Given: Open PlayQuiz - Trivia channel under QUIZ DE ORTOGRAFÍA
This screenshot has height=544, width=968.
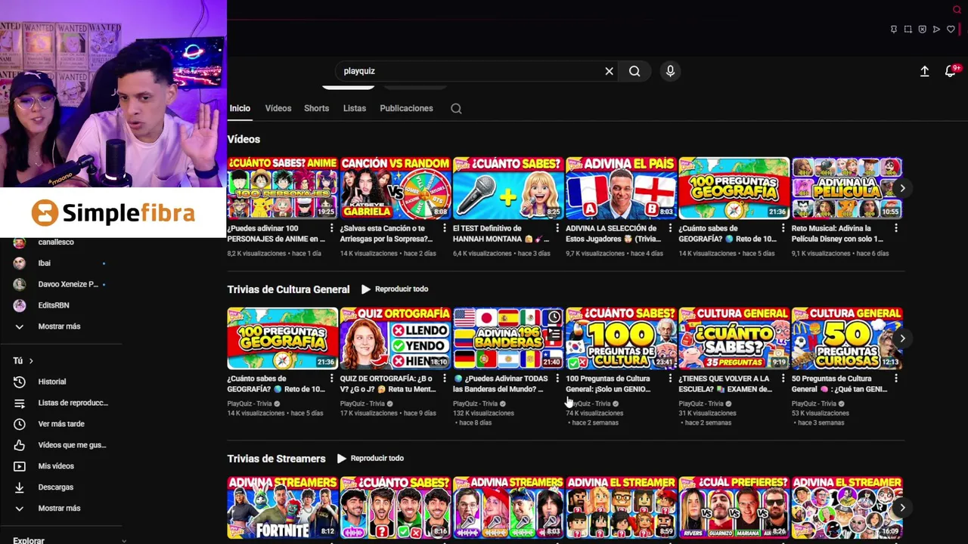Looking at the screenshot, I should click(x=362, y=404).
